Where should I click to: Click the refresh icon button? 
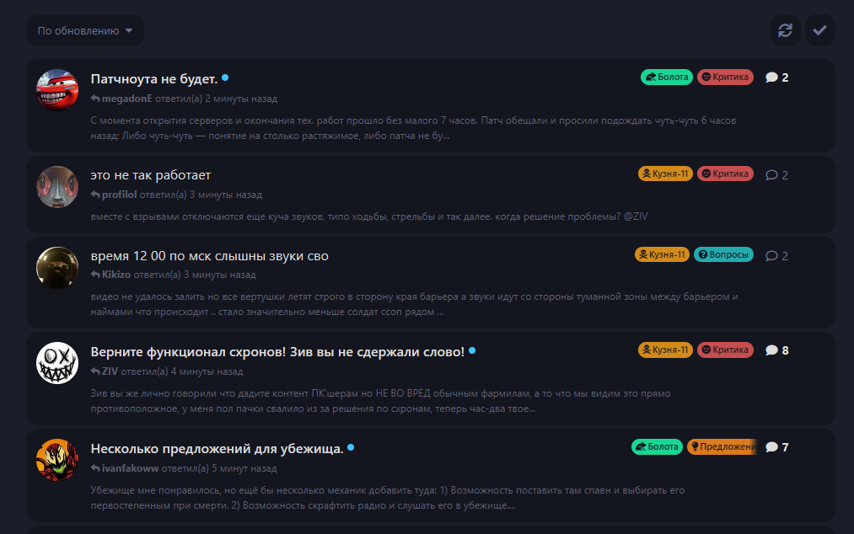tap(785, 30)
